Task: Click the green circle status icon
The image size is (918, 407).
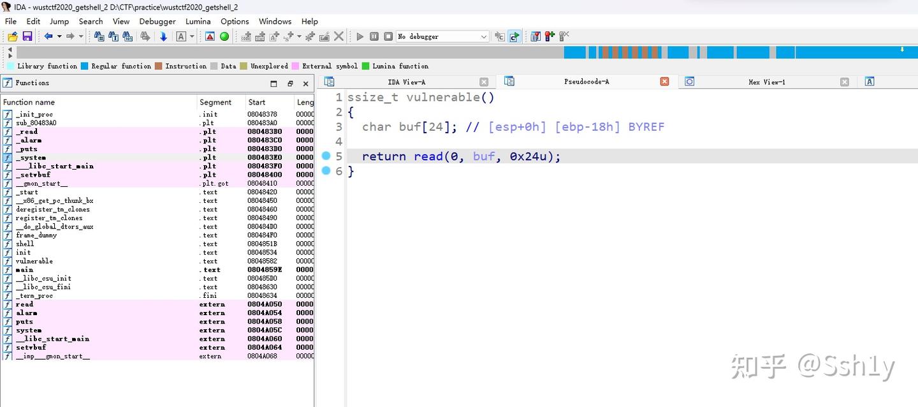Action: tap(224, 36)
